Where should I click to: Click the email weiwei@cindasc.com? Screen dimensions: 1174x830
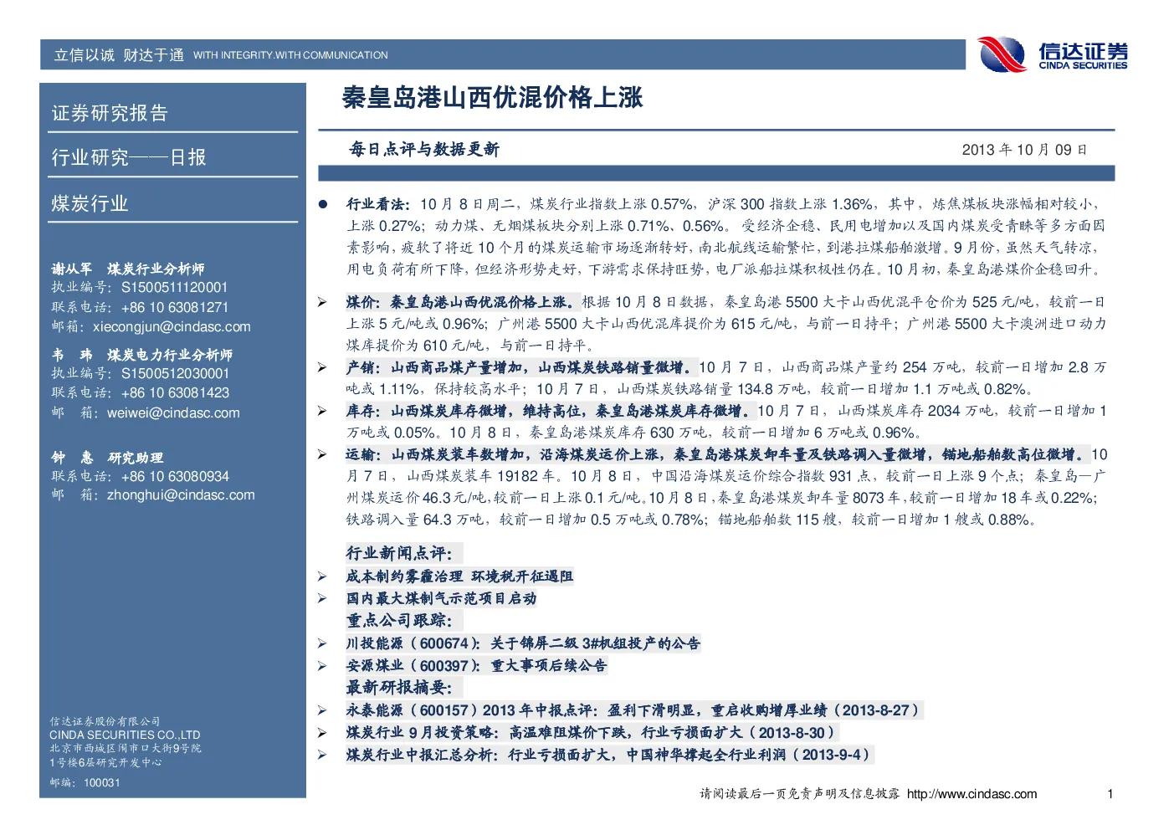coord(173,413)
